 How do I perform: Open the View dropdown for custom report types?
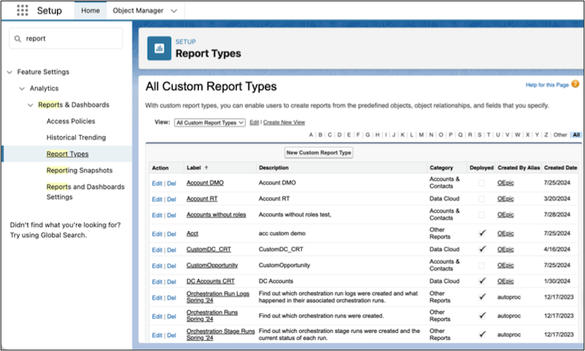tap(210, 123)
